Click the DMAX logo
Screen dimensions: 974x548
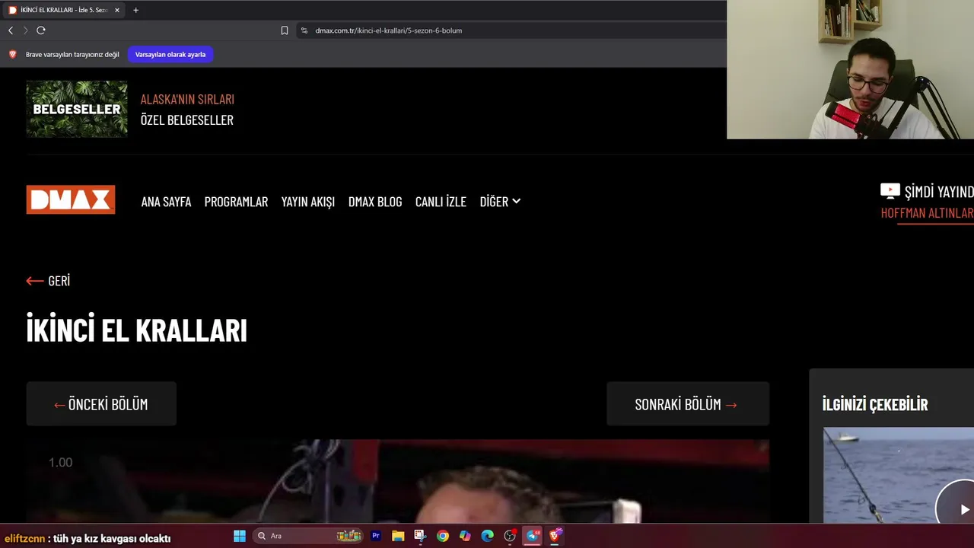pyautogui.click(x=71, y=199)
